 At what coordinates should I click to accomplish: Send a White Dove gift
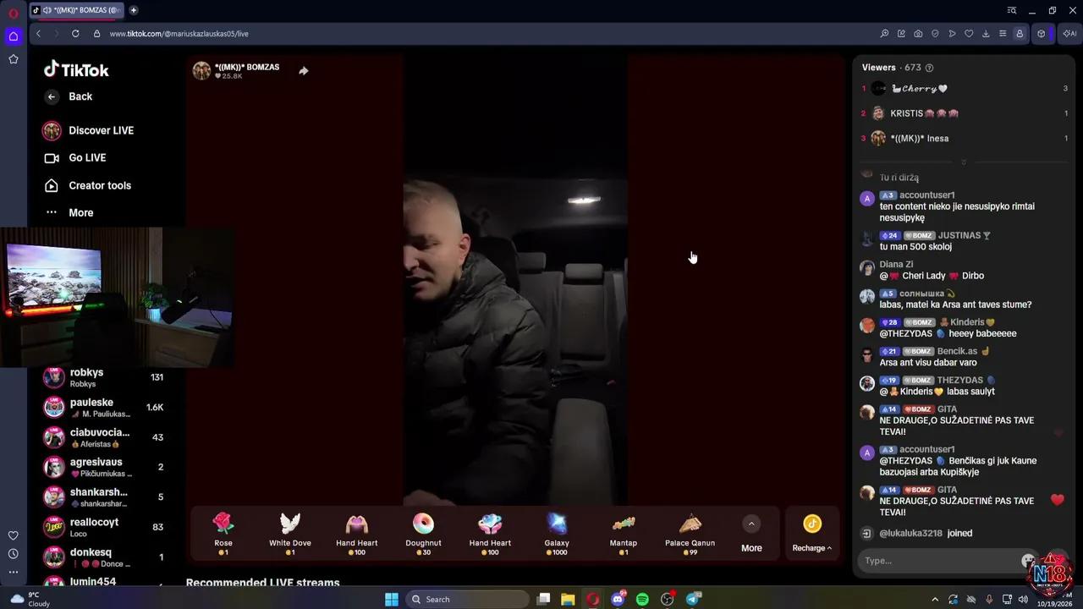click(290, 535)
